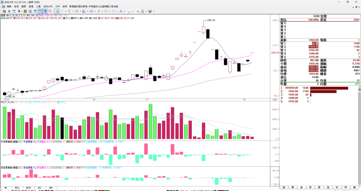This screenshot has height=191, width=361.
Task: Click the candlestick labeled 1400.00 high
Action: click(204, 30)
